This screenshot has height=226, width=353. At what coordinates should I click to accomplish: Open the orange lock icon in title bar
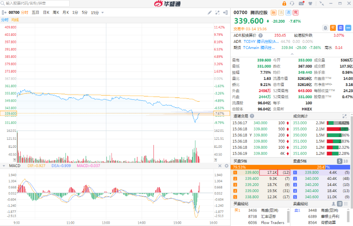[x=284, y=3]
